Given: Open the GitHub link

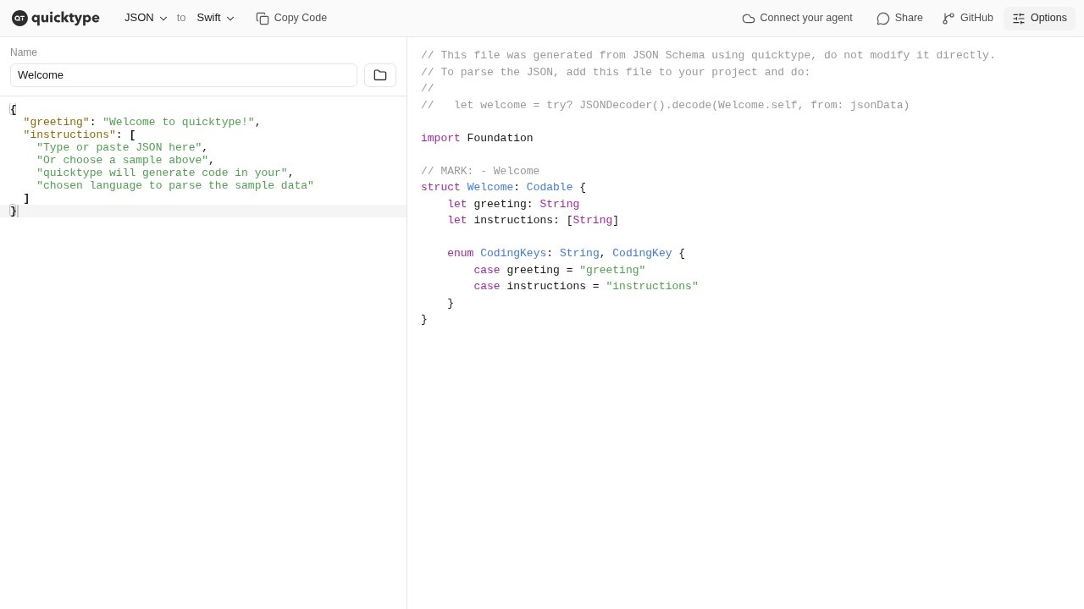Looking at the screenshot, I should click(967, 18).
